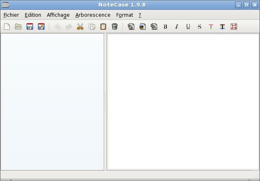Viewport: 260px width, 181px height.
Task: Open the Format menu
Action: pos(125,15)
